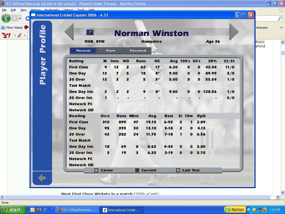The width and height of the screenshot is (285, 214).
Task: Open the Firefox View menu
Action: [23, 10]
